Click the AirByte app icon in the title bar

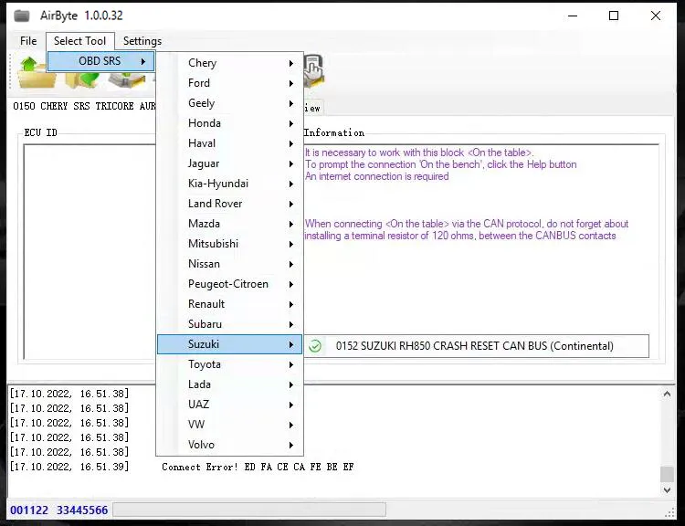click(x=21, y=16)
